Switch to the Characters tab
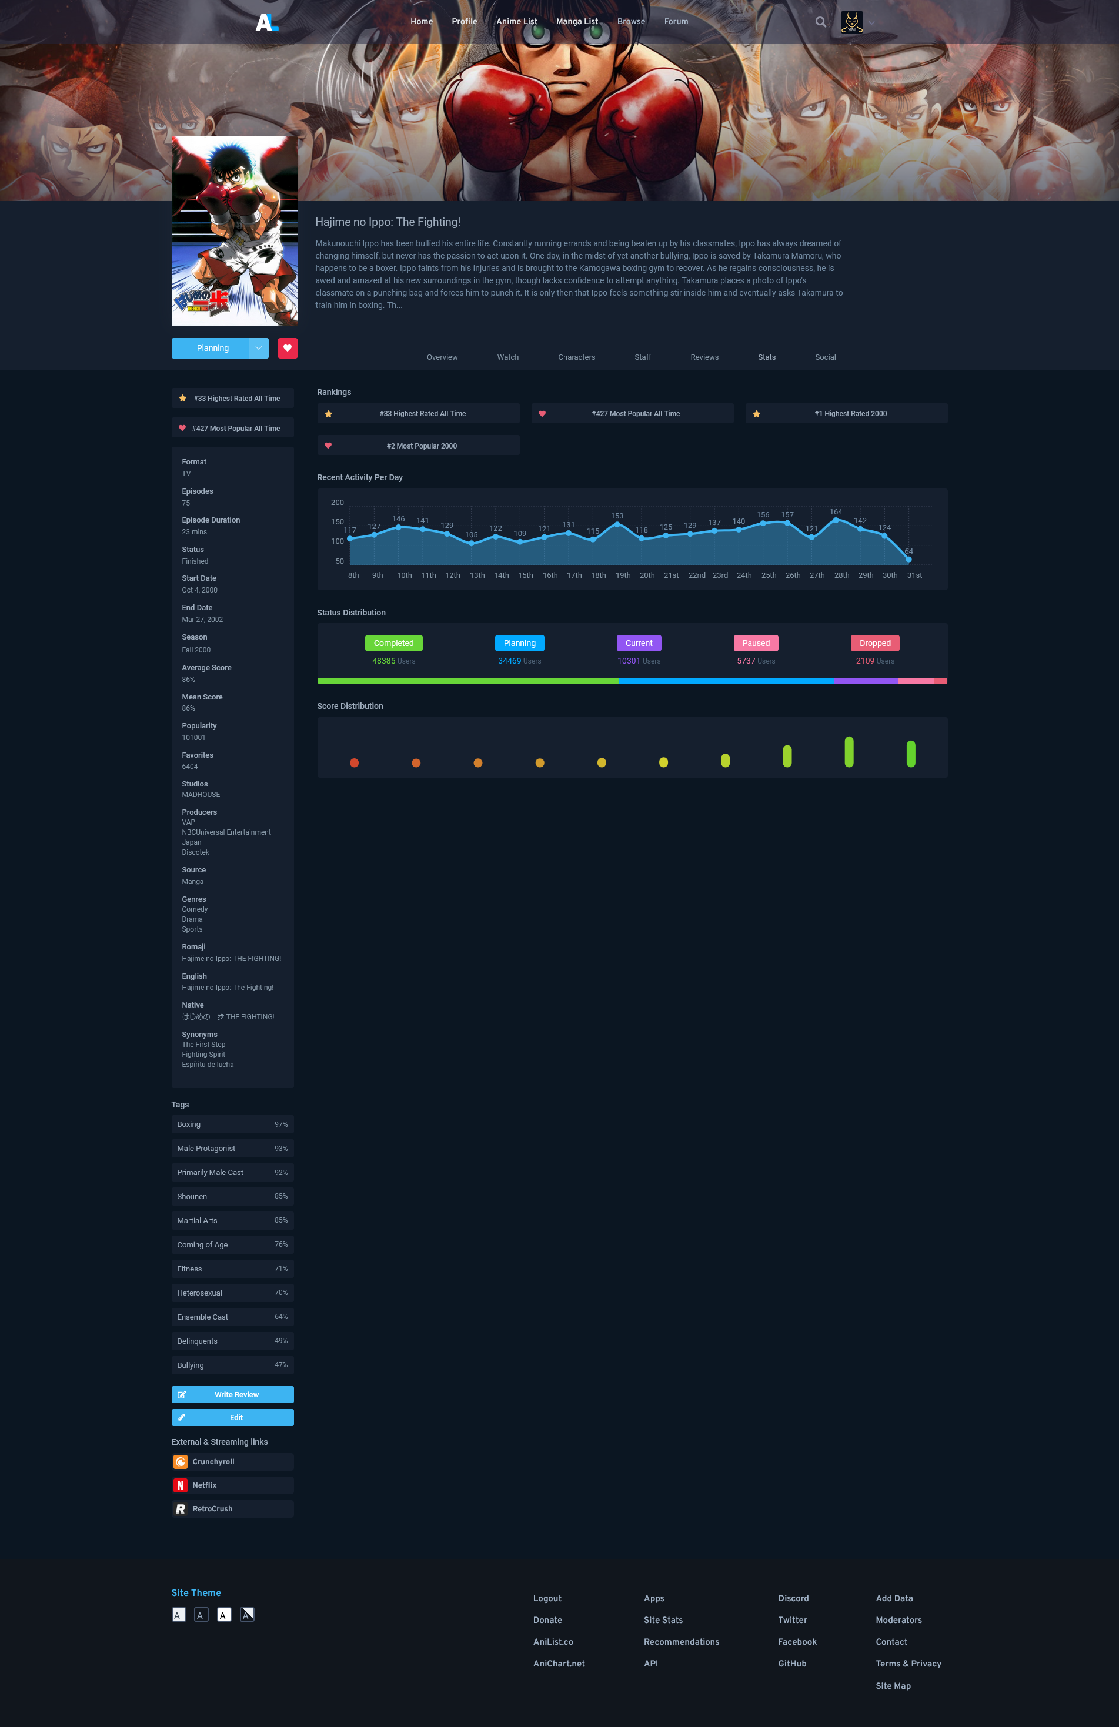Image resolution: width=1119 pixels, height=1727 pixels. click(x=576, y=357)
